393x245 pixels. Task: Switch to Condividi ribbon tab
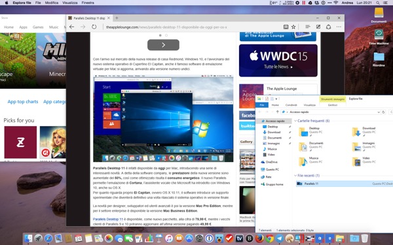291,105
